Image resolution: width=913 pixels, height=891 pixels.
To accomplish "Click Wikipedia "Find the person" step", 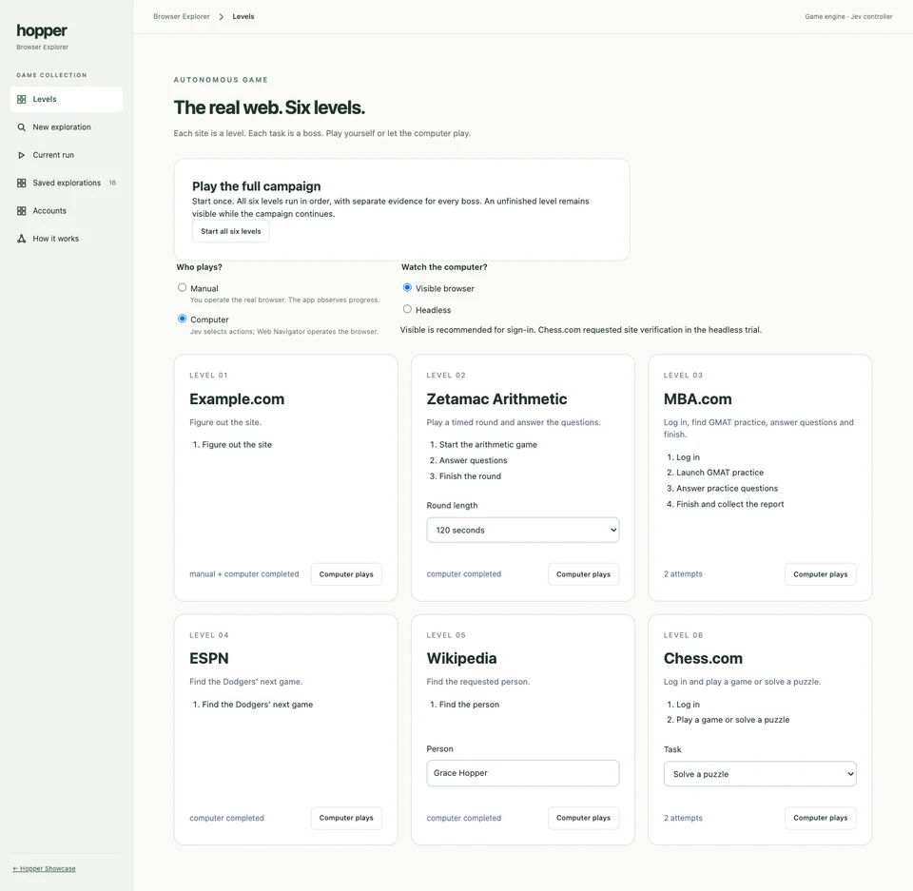I will click(x=469, y=705).
